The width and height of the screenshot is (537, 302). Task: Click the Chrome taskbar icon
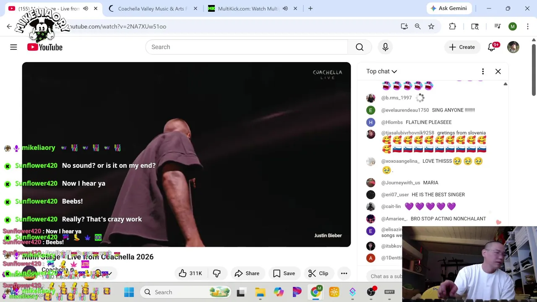[315, 292]
